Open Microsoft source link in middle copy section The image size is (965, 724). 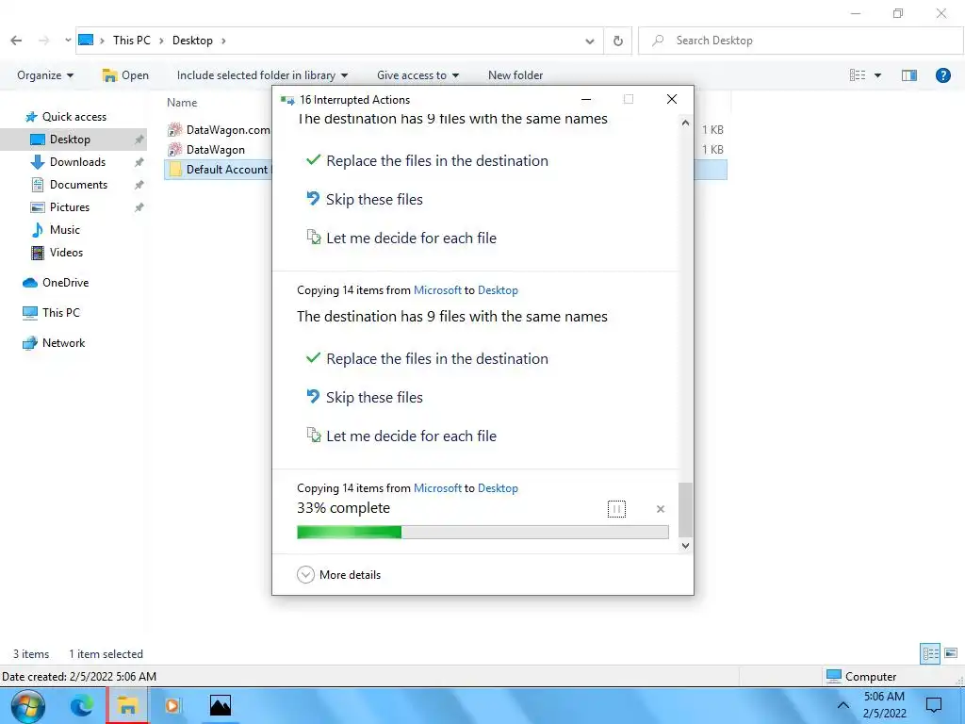point(437,290)
